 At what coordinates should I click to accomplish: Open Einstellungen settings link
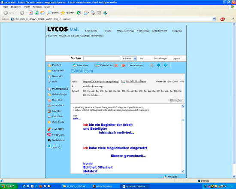tap(160, 58)
